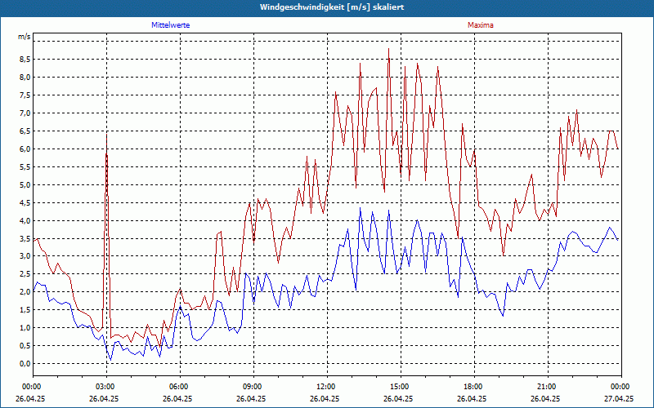Viewport: 654px width, 408px height.
Task: Click the 4,0 y-axis value
Action: 25,220
